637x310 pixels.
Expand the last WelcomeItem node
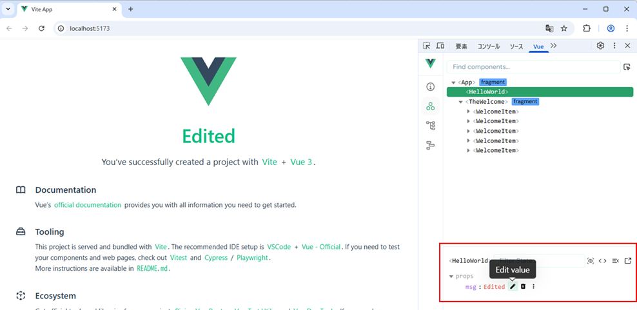(469, 150)
